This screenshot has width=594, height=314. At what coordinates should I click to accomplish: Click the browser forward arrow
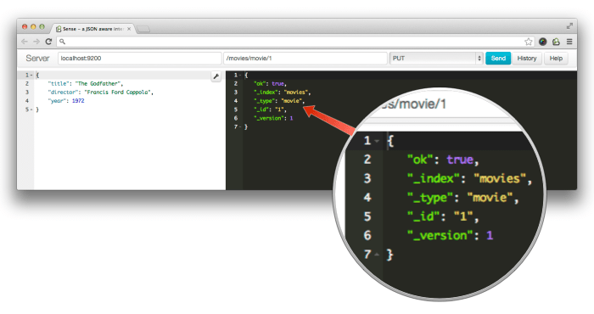coord(36,42)
